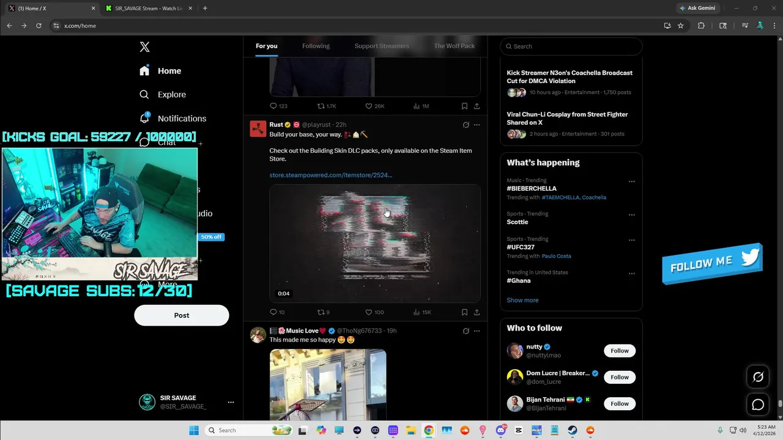Bookmark the post with 26K likes
Screen dimensions: 783x440
pos(464,106)
